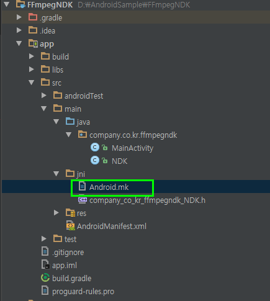Click the .idea folder icon
The width and height of the screenshot is (270, 301).
tap(33, 30)
